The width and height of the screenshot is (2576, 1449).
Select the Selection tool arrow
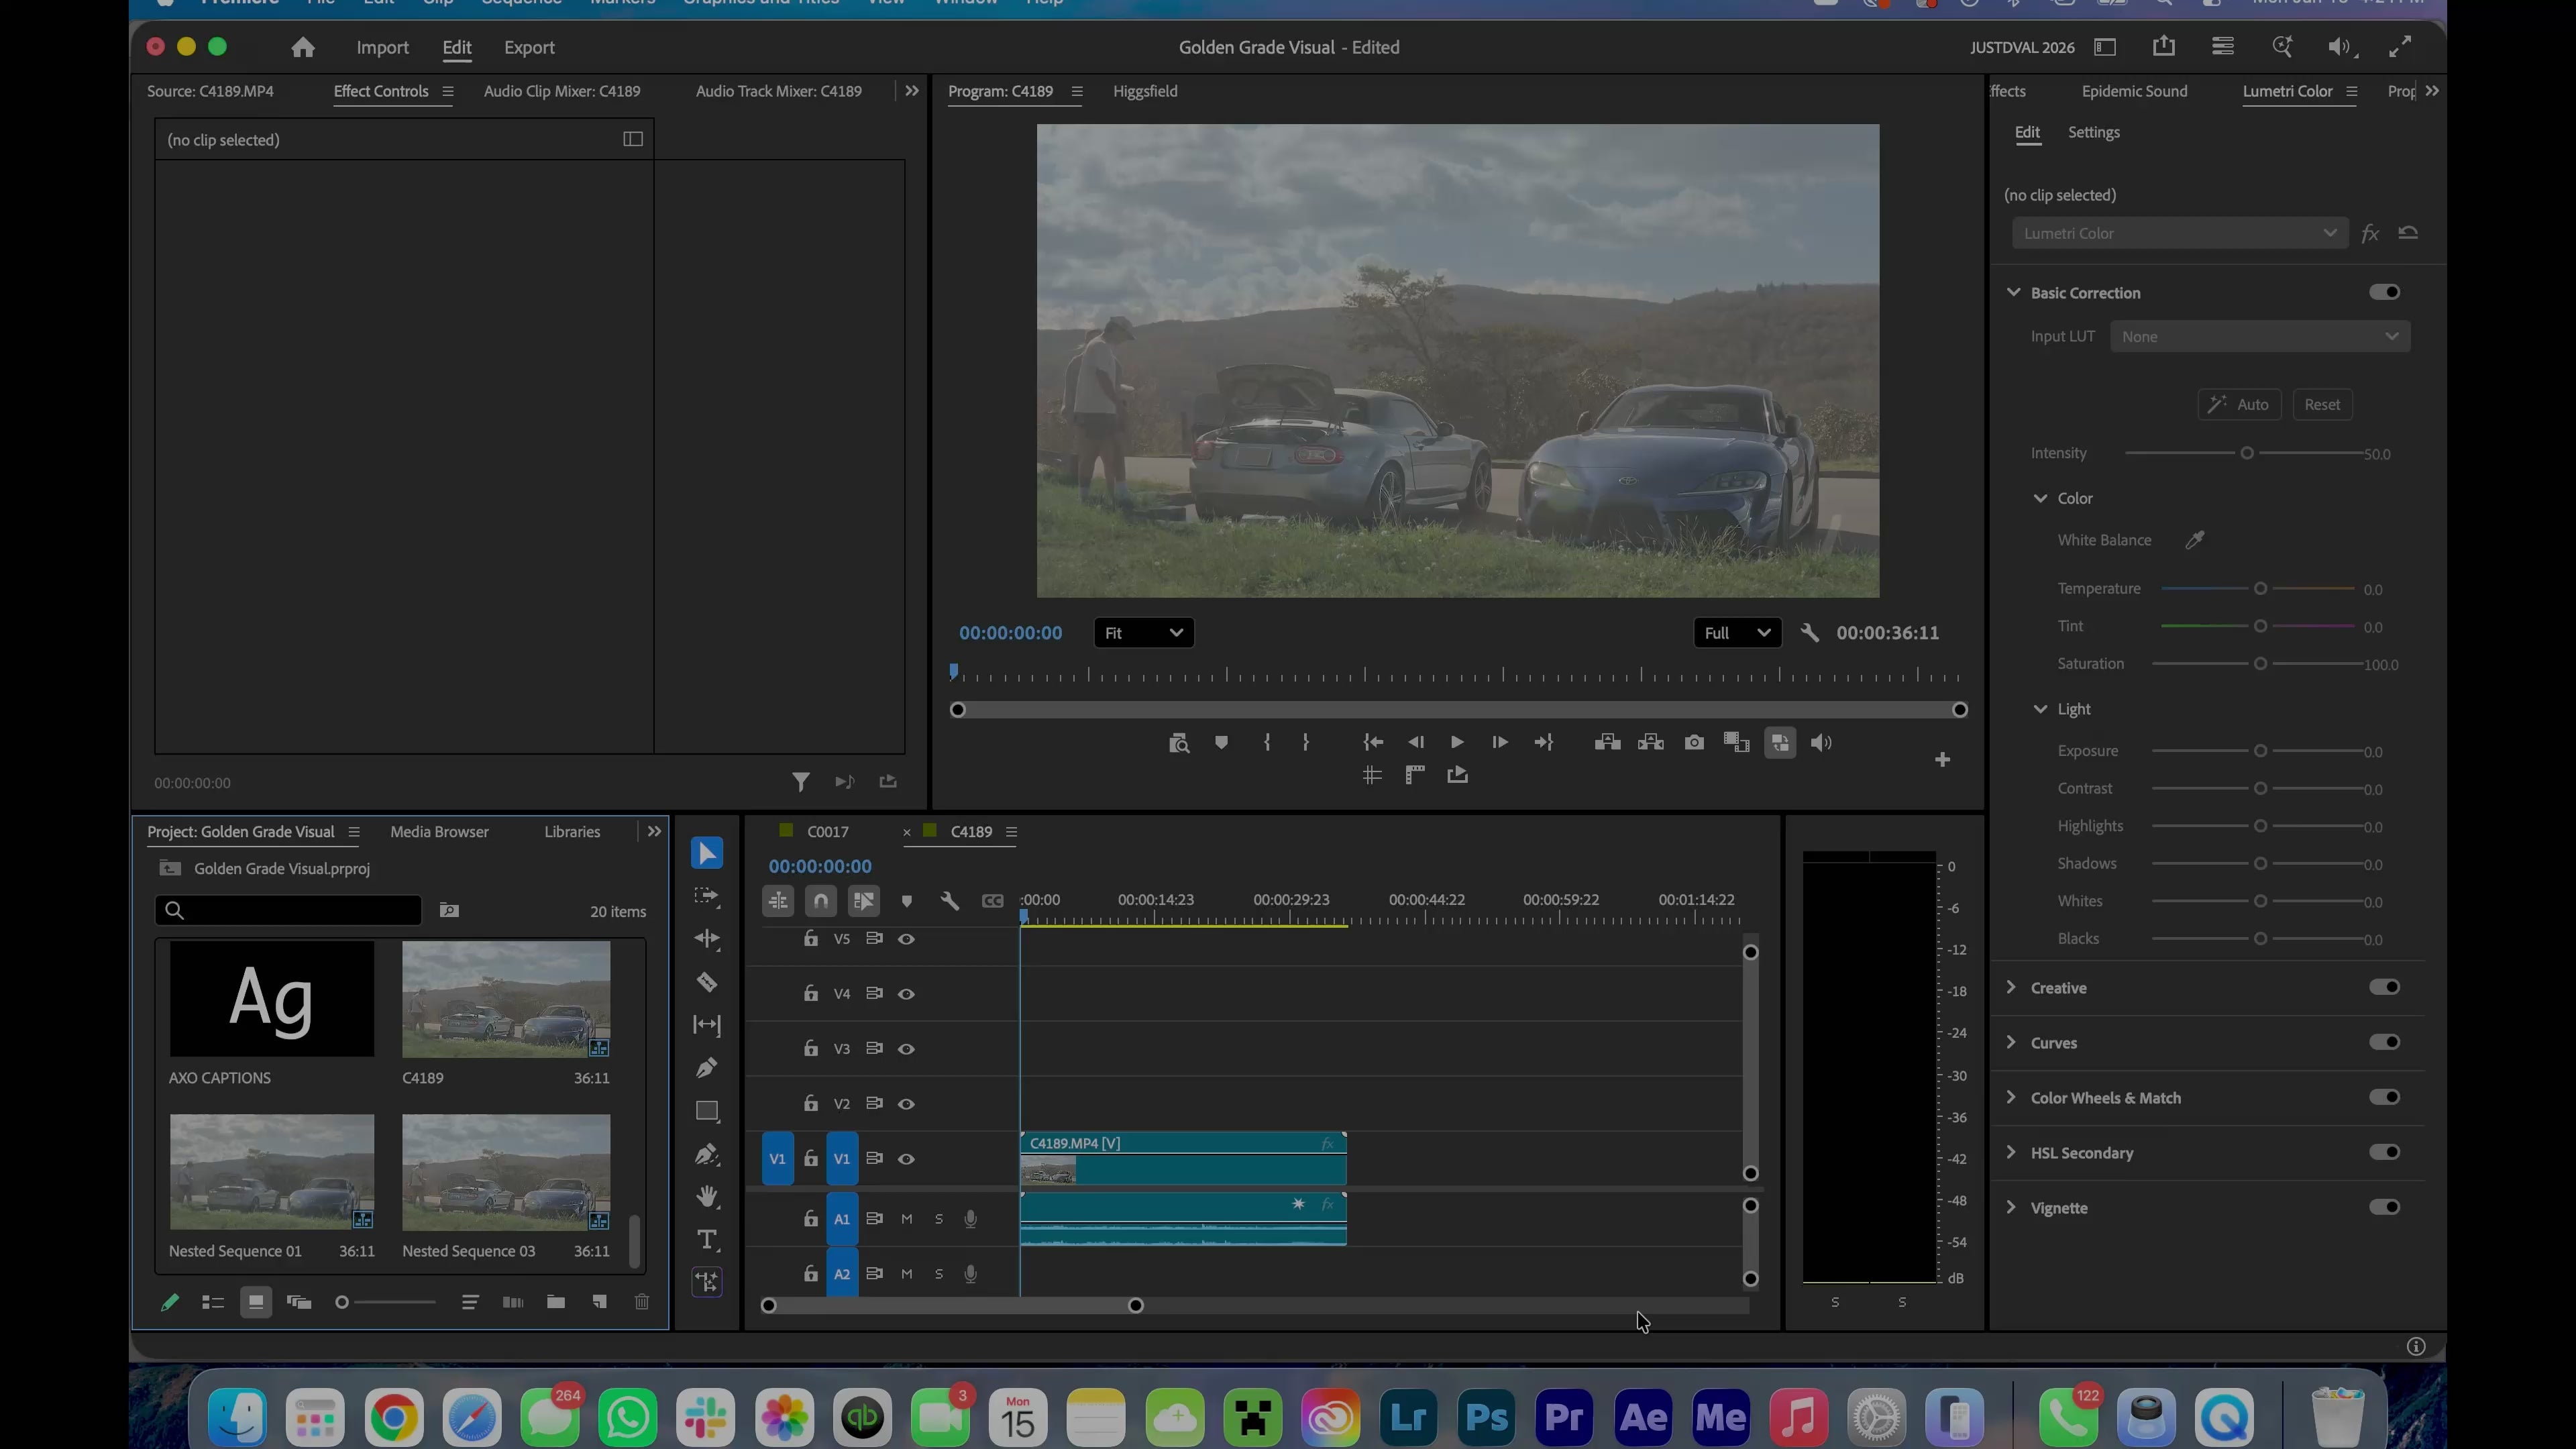[x=707, y=853]
